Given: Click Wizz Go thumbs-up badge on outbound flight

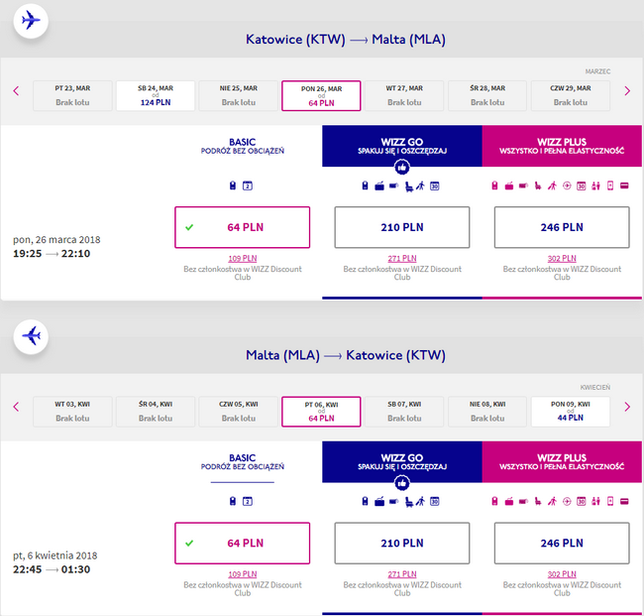Looking at the screenshot, I should [401, 167].
